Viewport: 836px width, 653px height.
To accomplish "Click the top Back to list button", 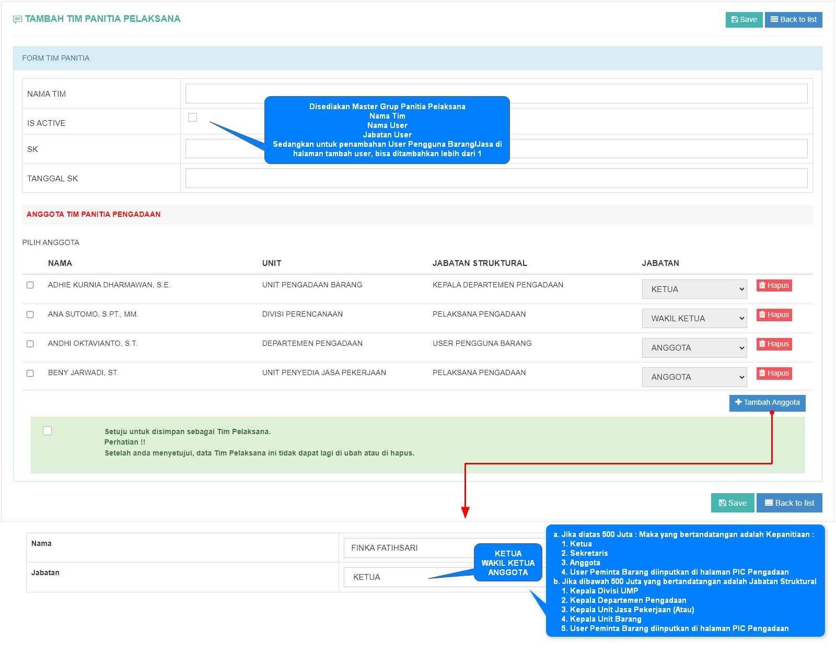I will (793, 20).
